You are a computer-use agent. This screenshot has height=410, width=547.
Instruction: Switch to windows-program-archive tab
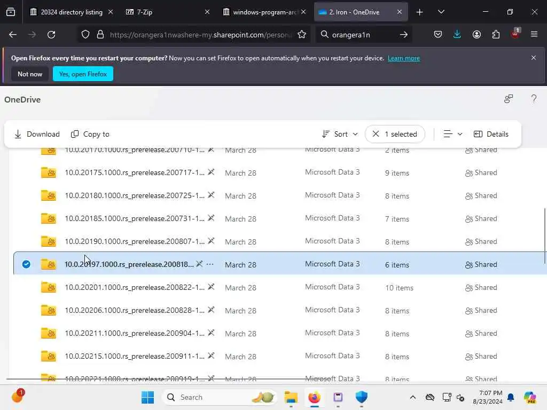point(264,12)
